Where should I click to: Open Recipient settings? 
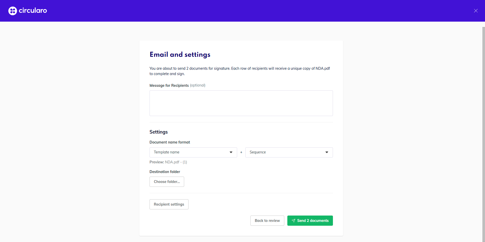pos(169,204)
